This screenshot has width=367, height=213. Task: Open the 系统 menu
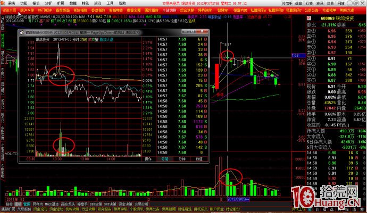11,3
